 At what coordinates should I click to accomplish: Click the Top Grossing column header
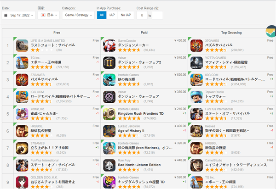pos(231,33)
